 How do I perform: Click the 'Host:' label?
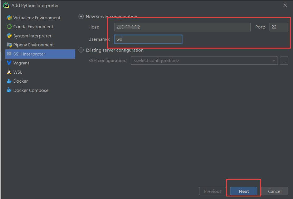[94, 27]
